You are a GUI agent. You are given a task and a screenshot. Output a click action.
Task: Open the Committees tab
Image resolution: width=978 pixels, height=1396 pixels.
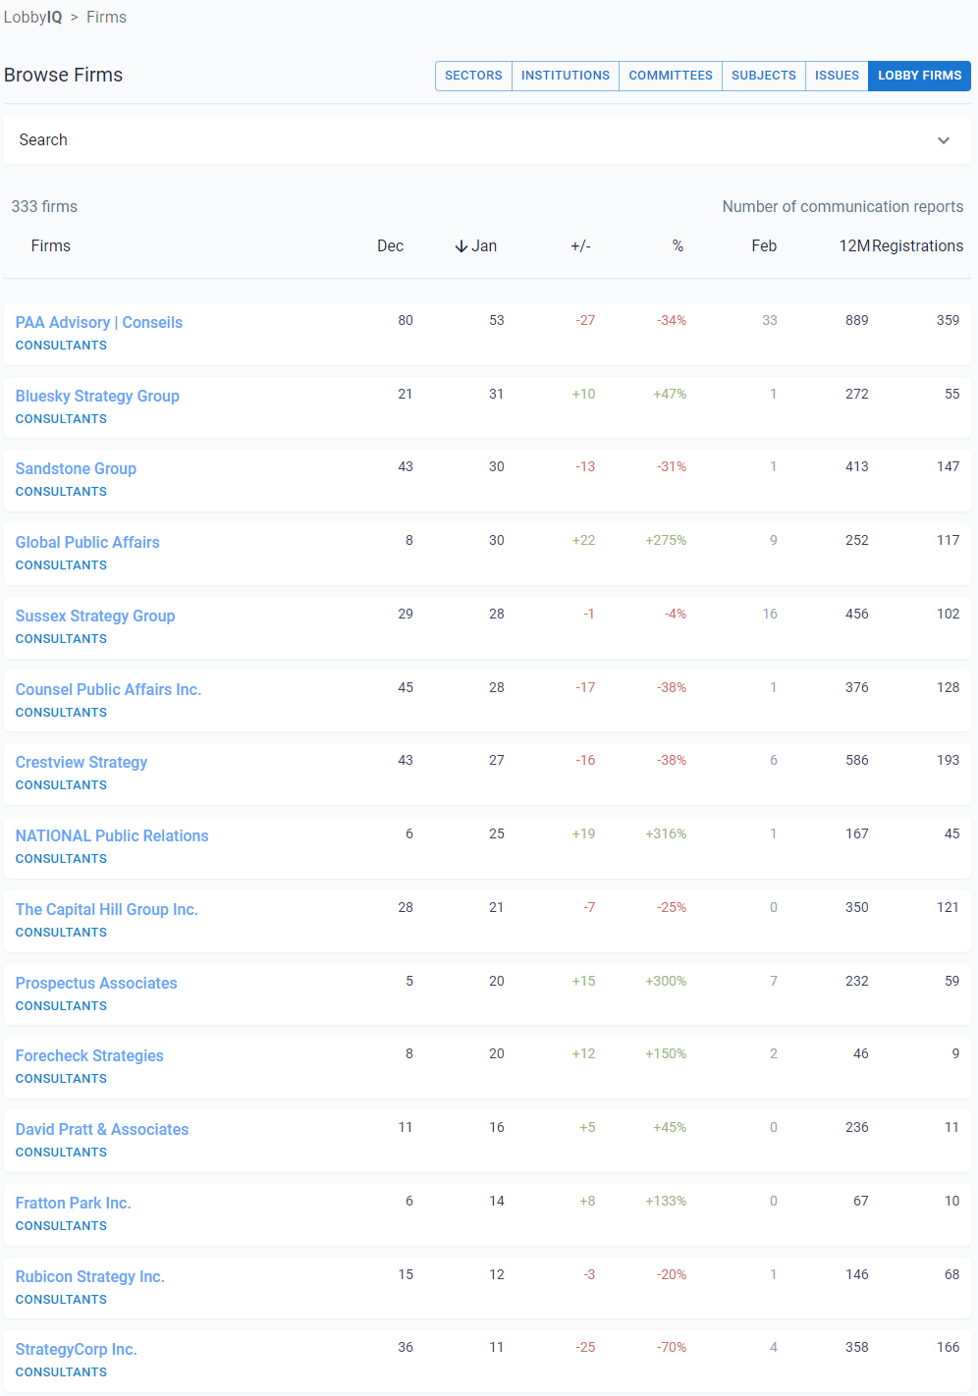click(671, 76)
